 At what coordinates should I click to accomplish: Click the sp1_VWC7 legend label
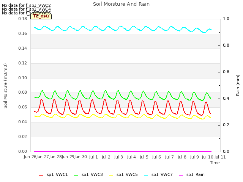[162, 174]
